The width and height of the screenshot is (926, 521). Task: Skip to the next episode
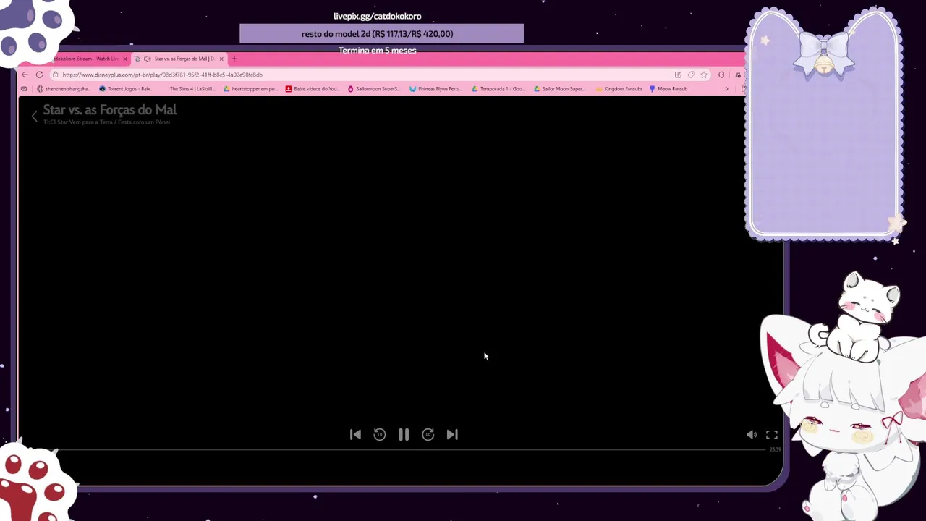click(452, 434)
